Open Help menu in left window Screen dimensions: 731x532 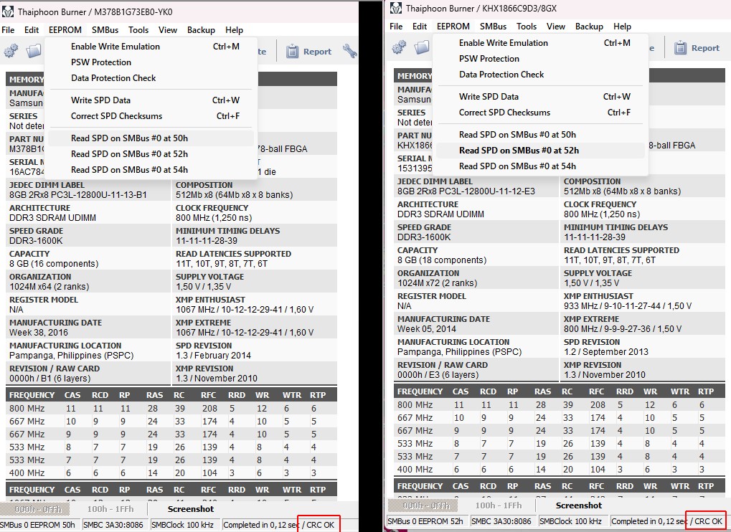(234, 30)
